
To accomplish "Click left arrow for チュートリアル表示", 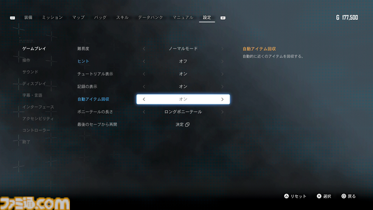I will [x=144, y=74].
